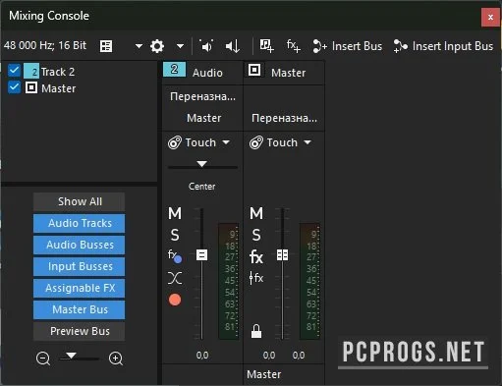This screenshot has width=502, height=386.
Task: Click the Insert Audio Track icon
Action: (266, 46)
